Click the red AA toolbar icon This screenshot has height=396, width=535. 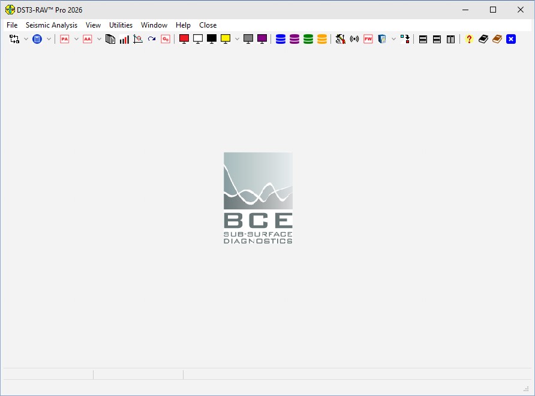[x=88, y=39]
